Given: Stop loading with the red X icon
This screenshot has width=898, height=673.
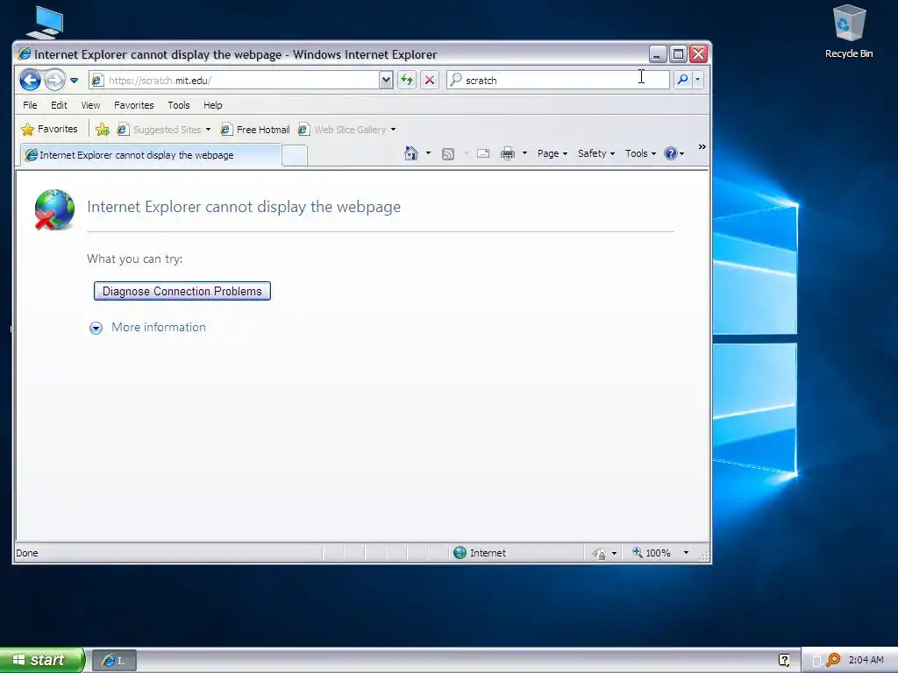Looking at the screenshot, I should pos(430,80).
